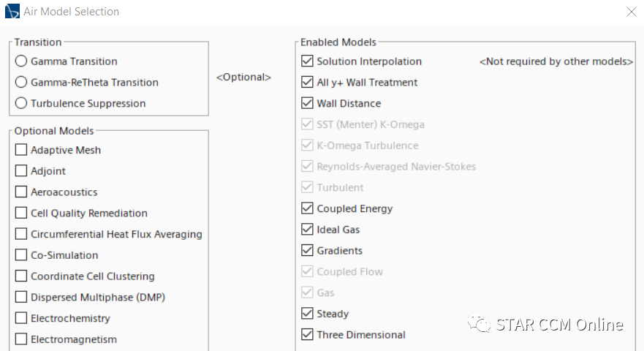Disable All y+ Wall Treatment
The height and width of the screenshot is (351, 644).
(307, 83)
